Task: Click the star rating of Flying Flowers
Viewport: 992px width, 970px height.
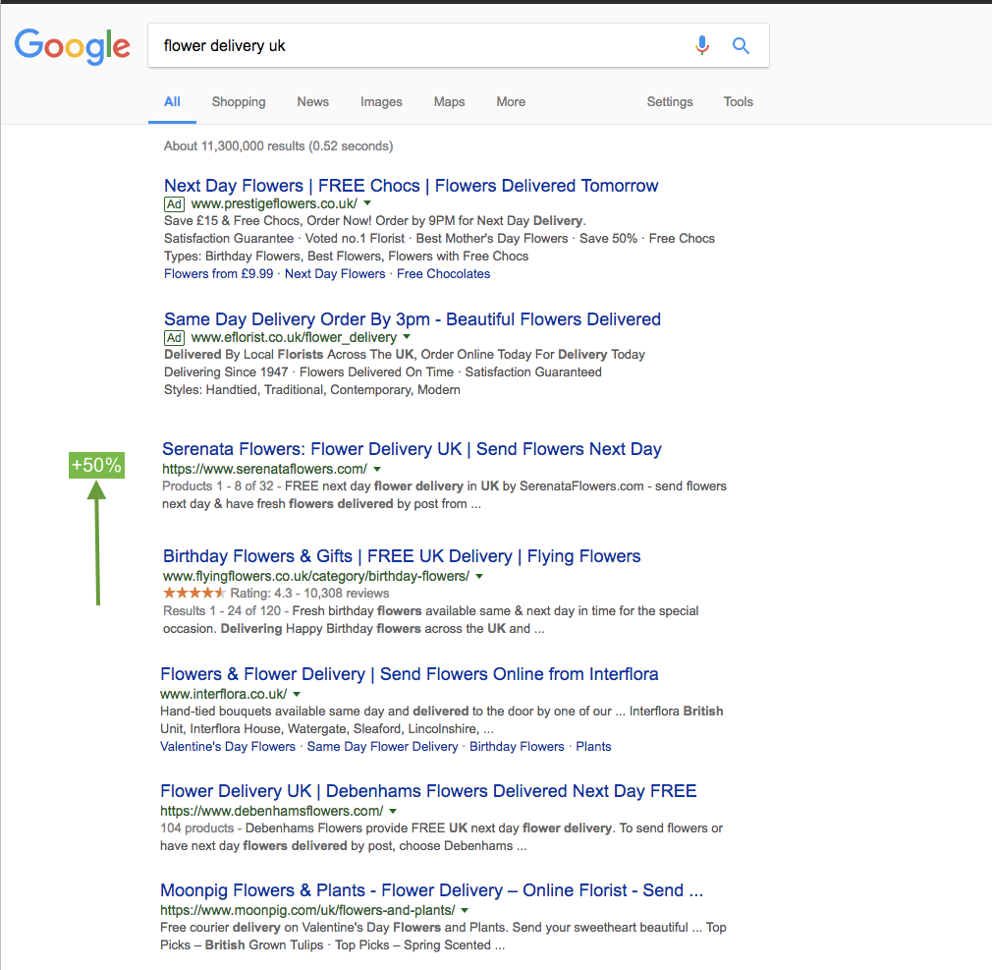Action: coord(193,594)
